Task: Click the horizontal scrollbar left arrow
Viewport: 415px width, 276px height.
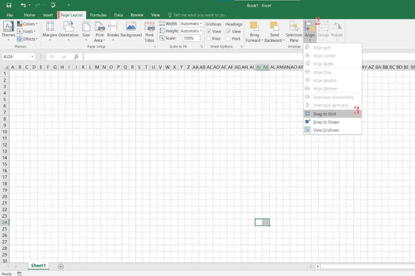Action: (x=317, y=267)
